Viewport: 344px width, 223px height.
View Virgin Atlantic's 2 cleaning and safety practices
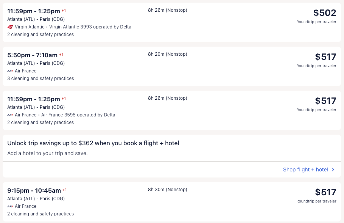pos(40,35)
